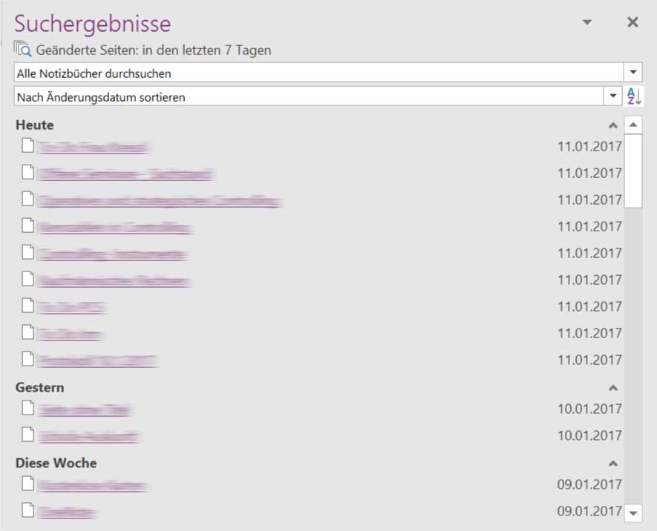657x531 pixels.
Task: Collapse the Heute group chevron
Action: tap(612, 125)
